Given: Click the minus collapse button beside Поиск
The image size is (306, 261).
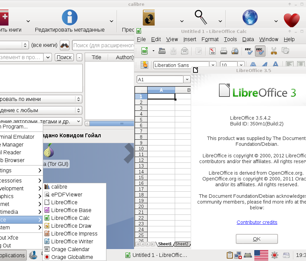Looking at the screenshot, I should (x=79, y=57).
